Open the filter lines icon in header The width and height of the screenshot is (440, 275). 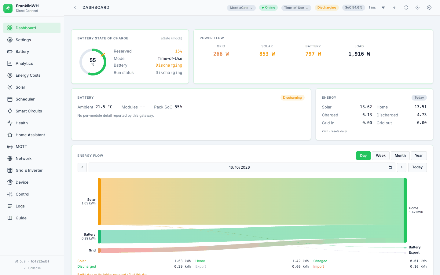tap(383, 8)
